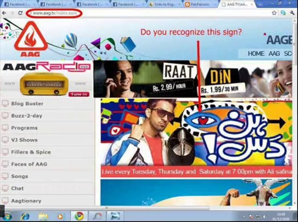Click the yellow AAG Radio image

(44, 84)
